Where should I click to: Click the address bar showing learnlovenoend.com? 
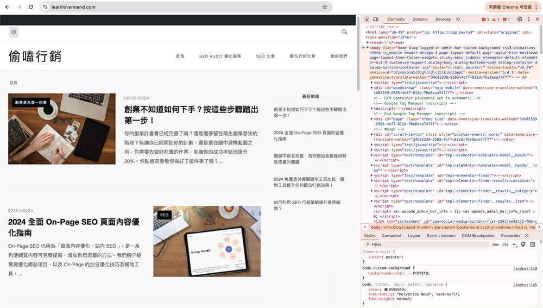click(185, 7)
